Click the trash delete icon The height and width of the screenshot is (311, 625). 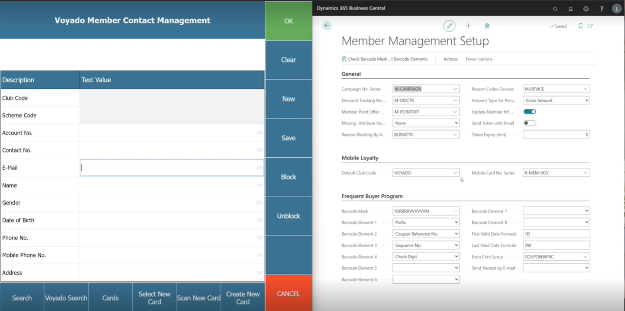click(x=487, y=26)
